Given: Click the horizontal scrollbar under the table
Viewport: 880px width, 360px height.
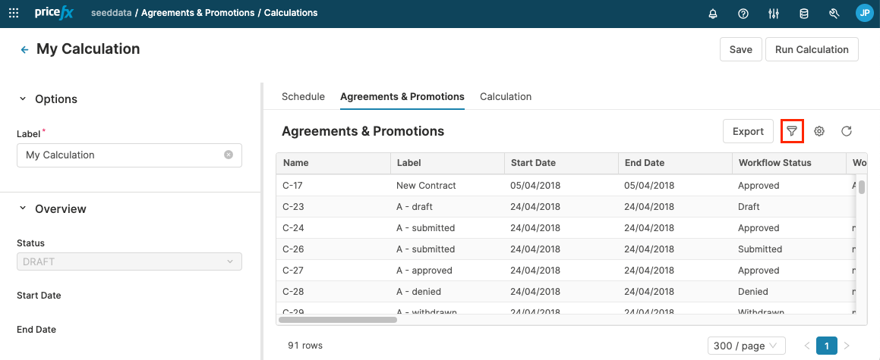Looking at the screenshot, I should (x=338, y=320).
